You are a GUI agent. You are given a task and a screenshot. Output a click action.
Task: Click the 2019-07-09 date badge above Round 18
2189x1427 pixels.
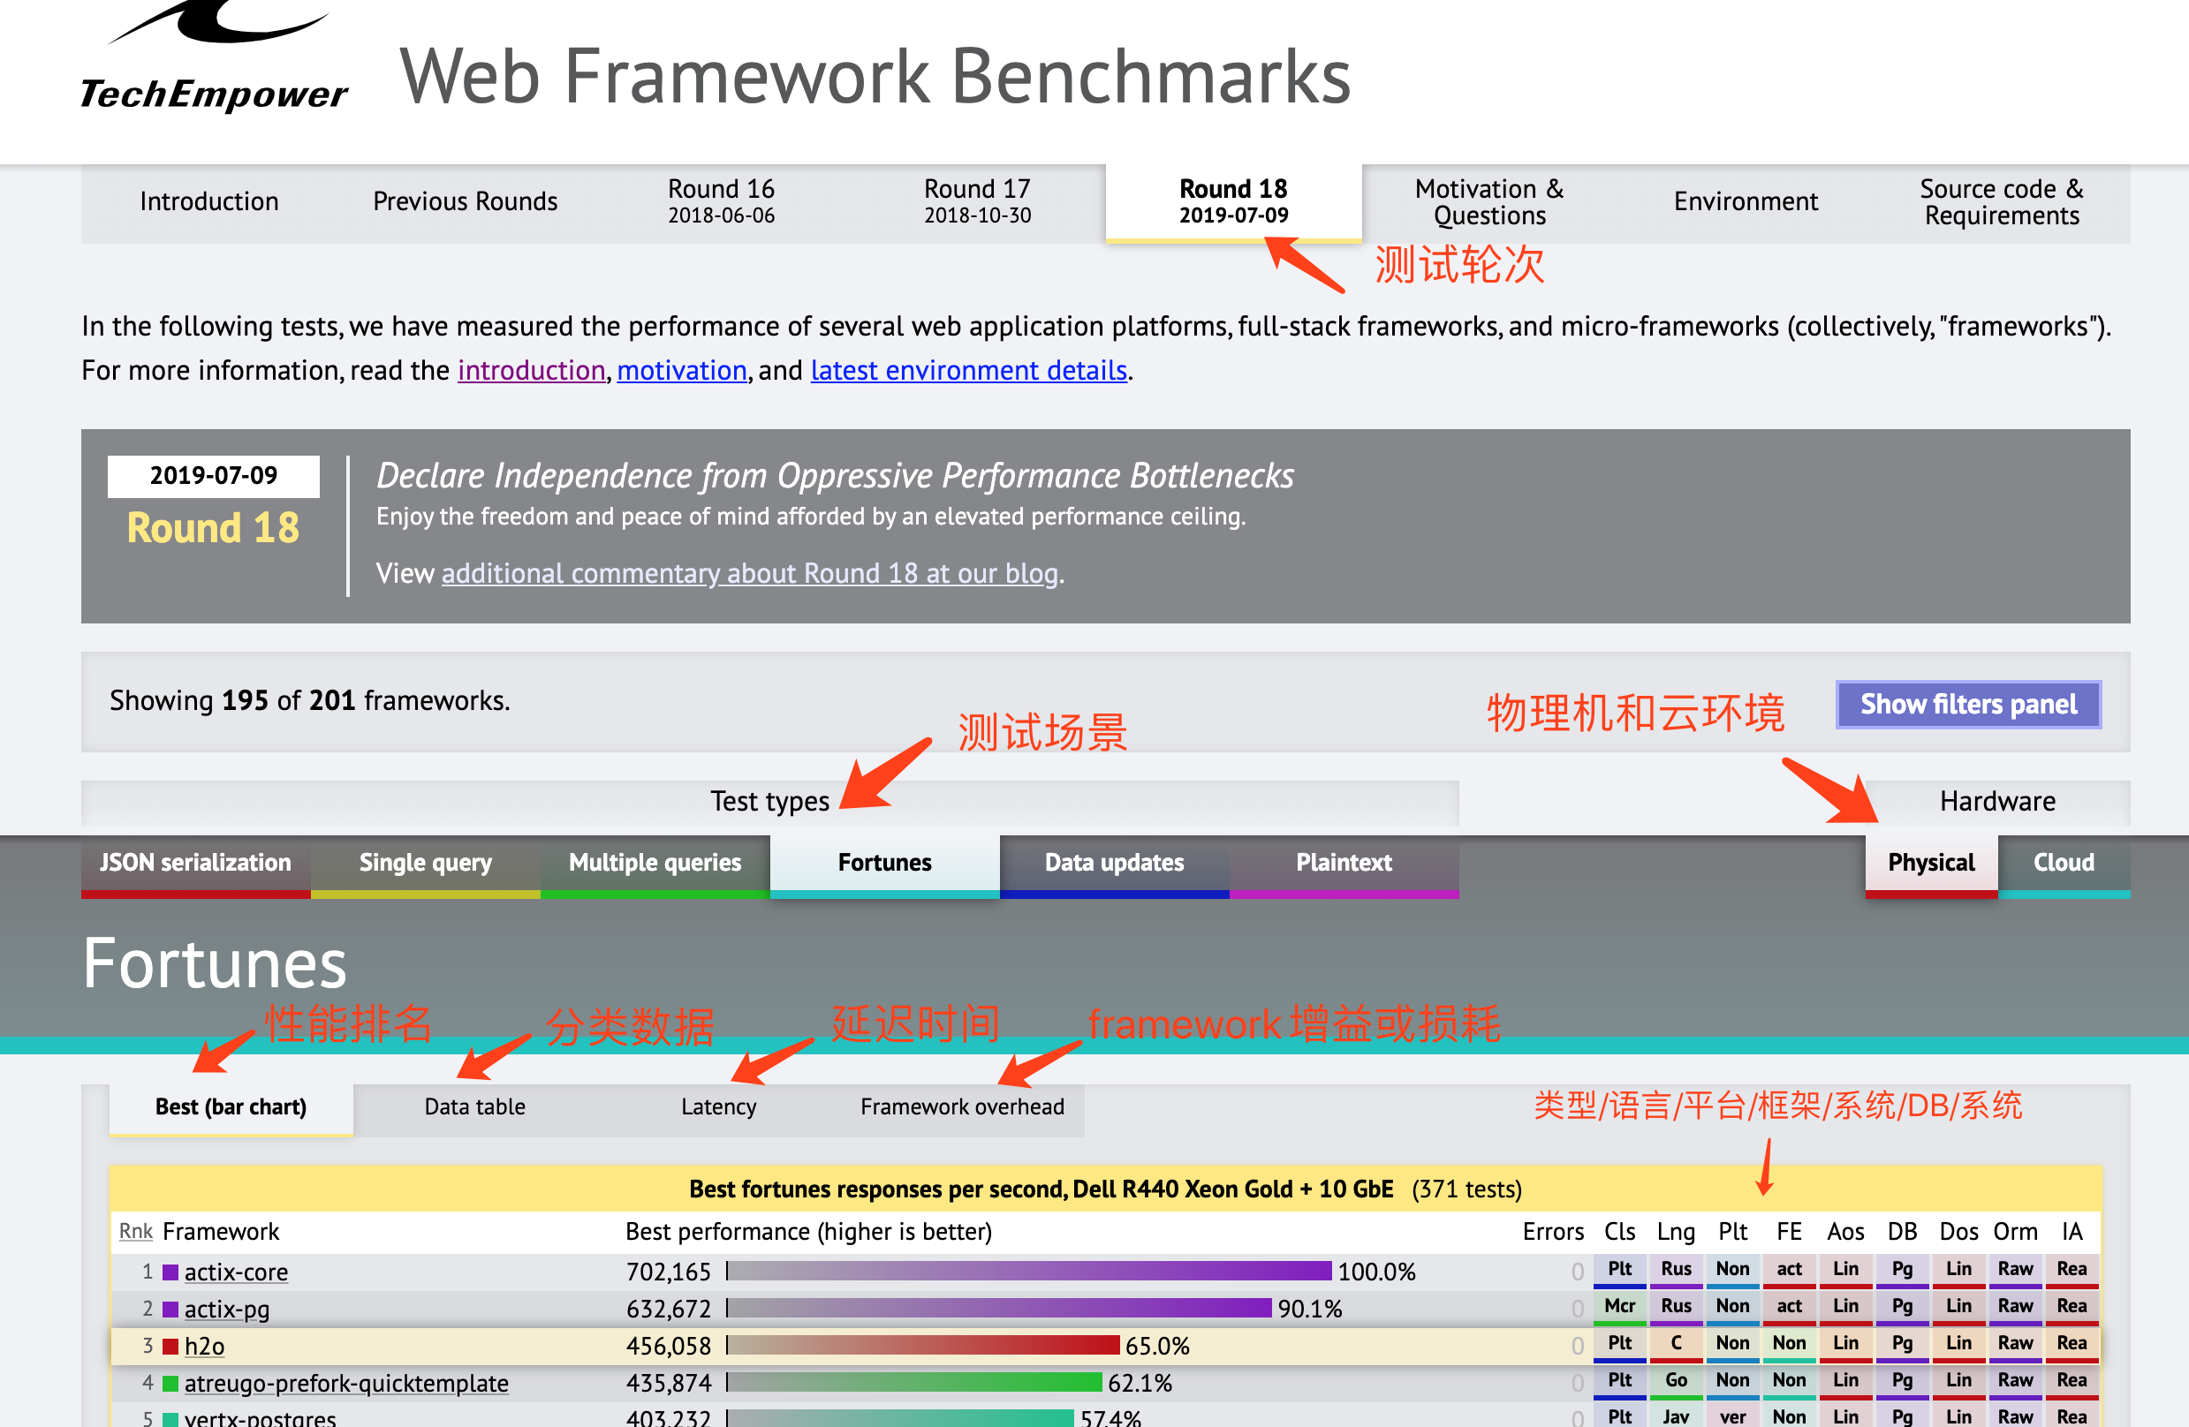[x=214, y=476]
